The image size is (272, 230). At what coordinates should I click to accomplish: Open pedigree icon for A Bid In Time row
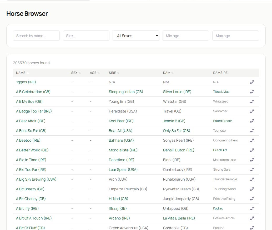252,160
